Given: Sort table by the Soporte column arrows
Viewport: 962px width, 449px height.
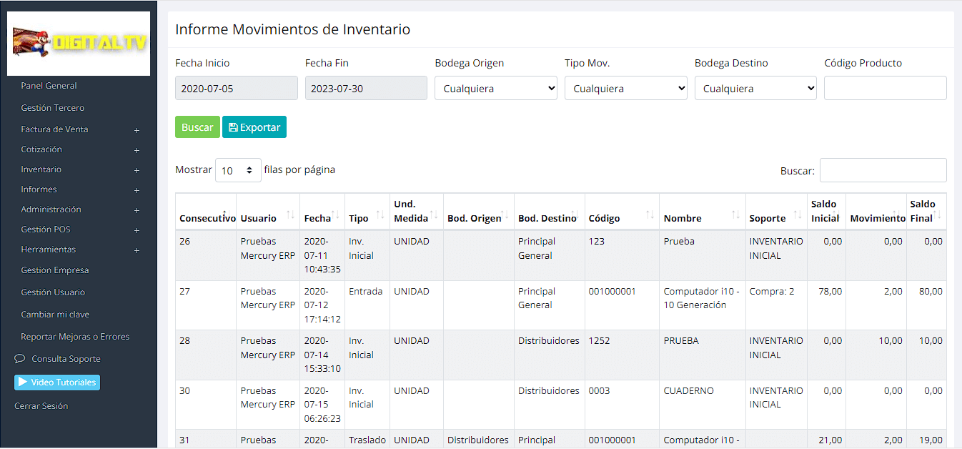Looking at the screenshot, I should 798,215.
